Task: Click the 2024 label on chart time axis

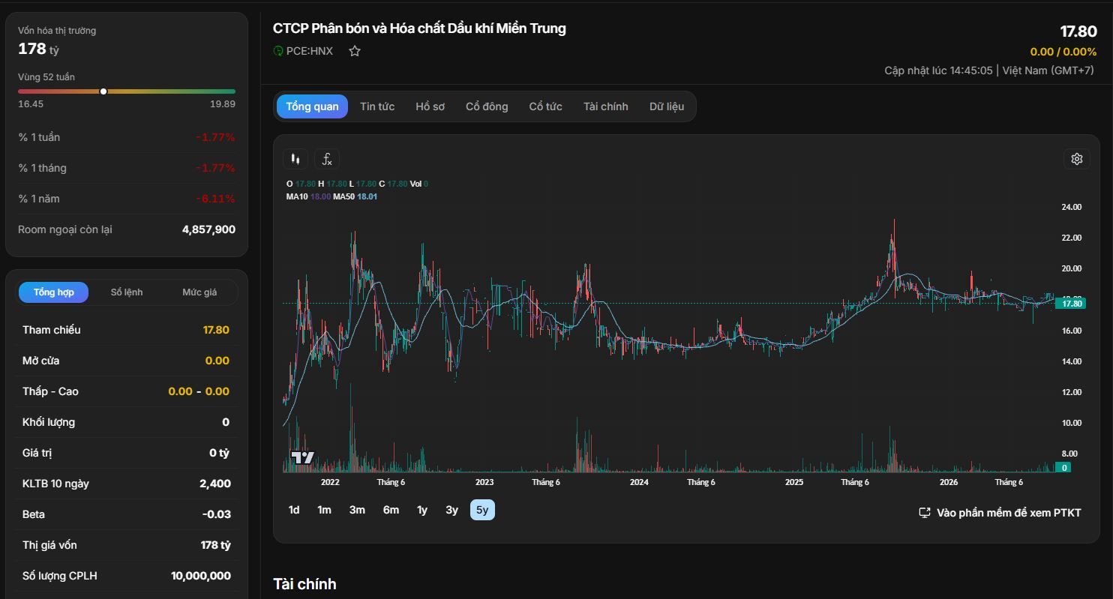Action: [639, 482]
